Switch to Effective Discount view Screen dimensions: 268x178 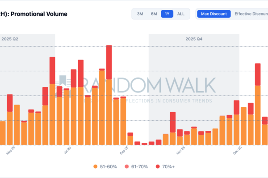251,14
